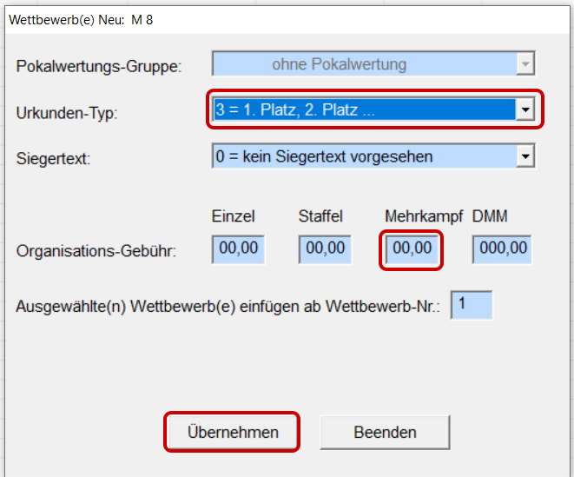574x477 pixels.
Task: Focus the Staffel fee input field
Action: click(x=325, y=249)
